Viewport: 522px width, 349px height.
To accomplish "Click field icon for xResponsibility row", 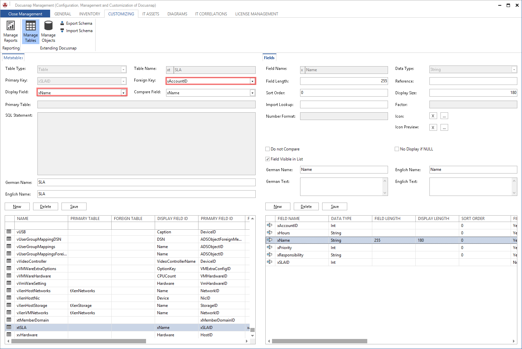I will point(270,255).
